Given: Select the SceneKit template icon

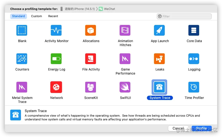Looking at the screenshot, I should tap(91, 87).
